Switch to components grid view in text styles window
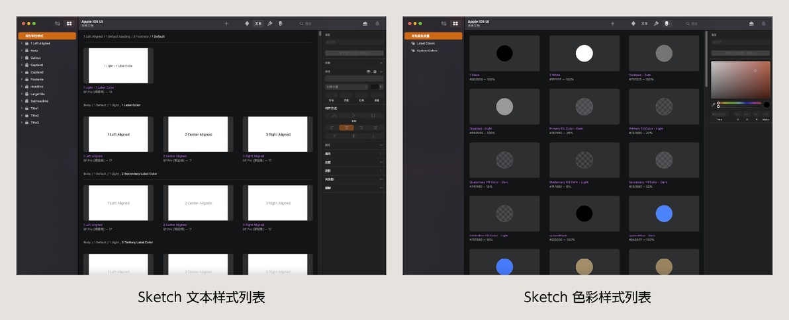The height and width of the screenshot is (320, 789). 69,24
